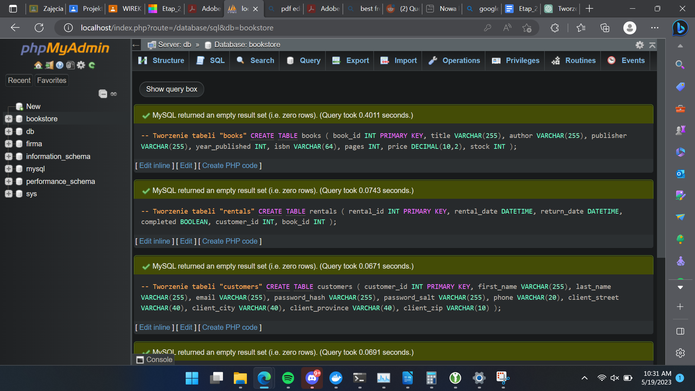The height and width of the screenshot is (391, 695).
Task: Expand the db database node
Action: (x=9, y=131)
